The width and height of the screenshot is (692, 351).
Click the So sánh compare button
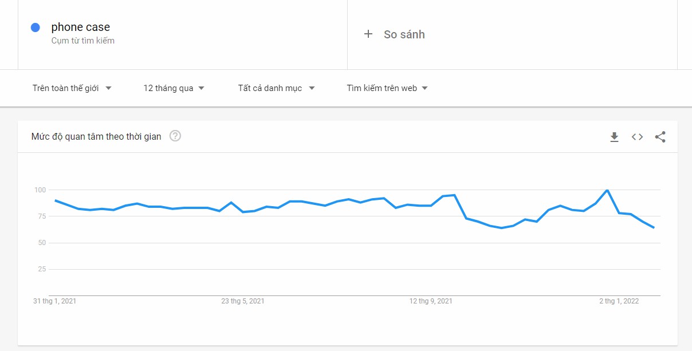click(404, 34)
